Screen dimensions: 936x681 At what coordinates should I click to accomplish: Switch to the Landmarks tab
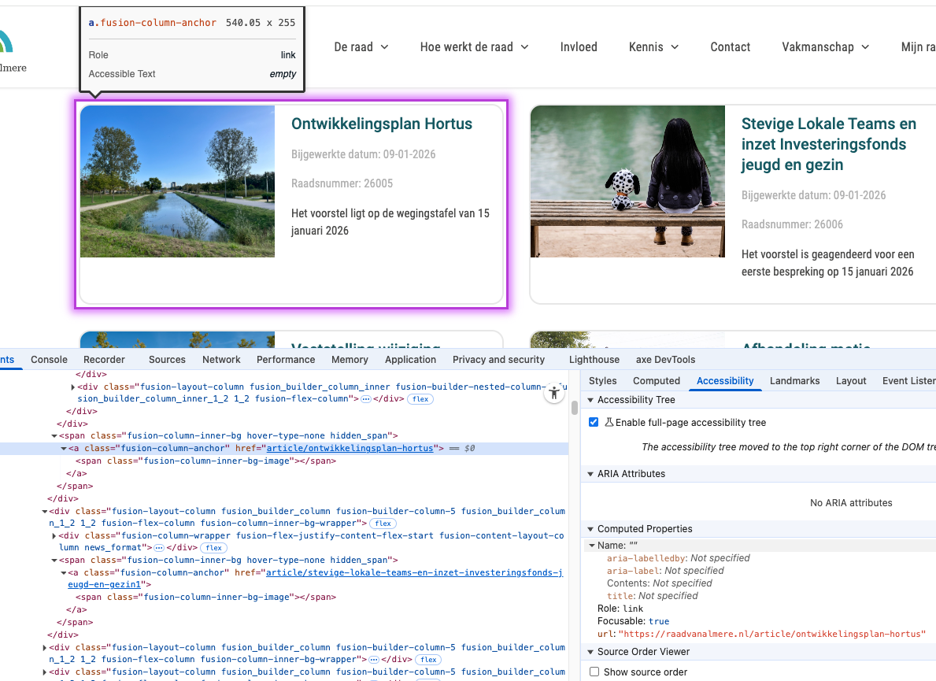(x=794, y=380)
